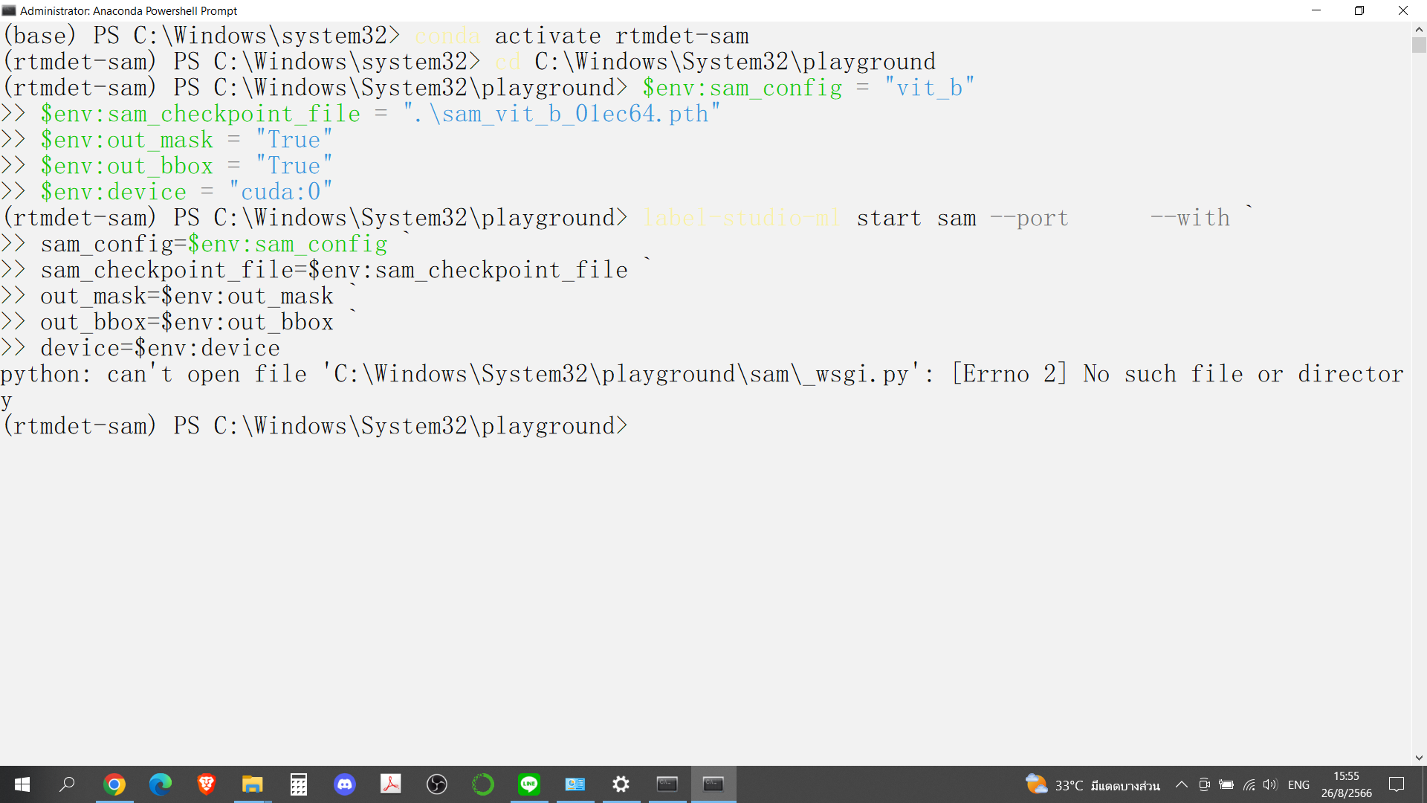
Task: Expand hidden system tray icons
Action: point(1182,784)
